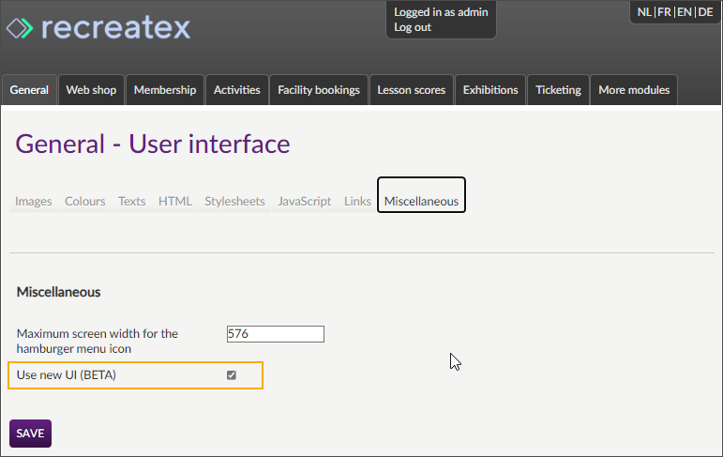
Task: Switch language to NL
Action: (x=644, y=12)
